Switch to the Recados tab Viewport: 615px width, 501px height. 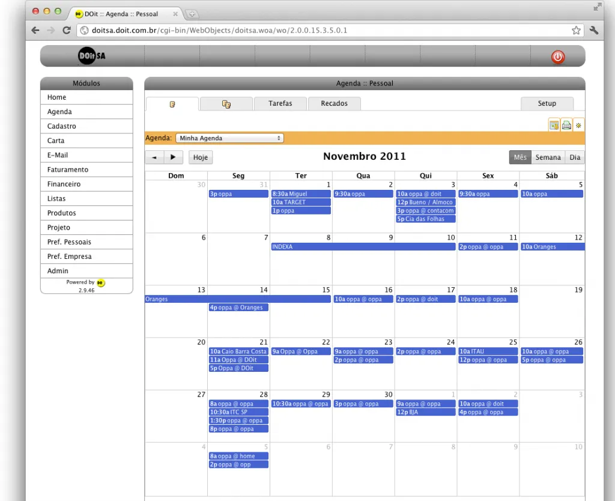[334, 103]
